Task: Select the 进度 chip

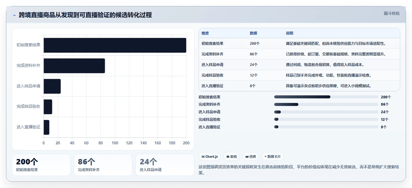Action: pyautogui.click(x=251, y=157)
